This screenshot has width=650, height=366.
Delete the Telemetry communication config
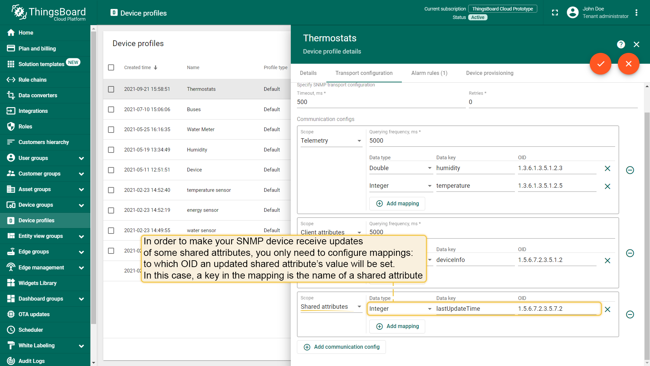[x=630, y=170]
